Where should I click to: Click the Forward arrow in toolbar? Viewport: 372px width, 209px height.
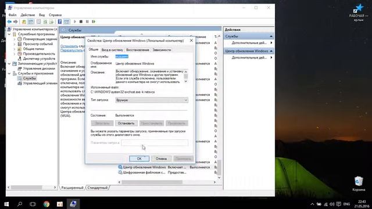coord(16,22)
